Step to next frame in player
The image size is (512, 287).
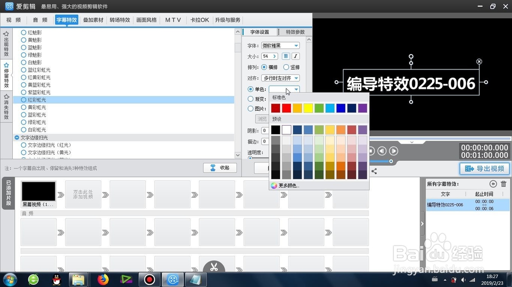(x=393, y=151)
